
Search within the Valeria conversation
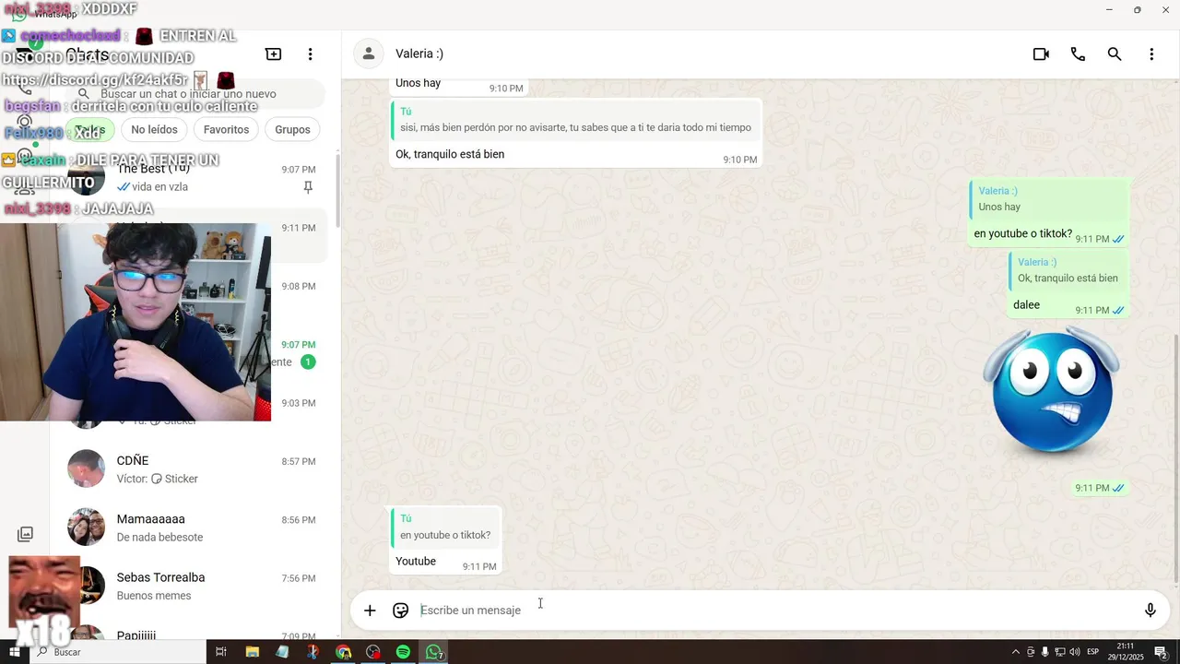1115,54
